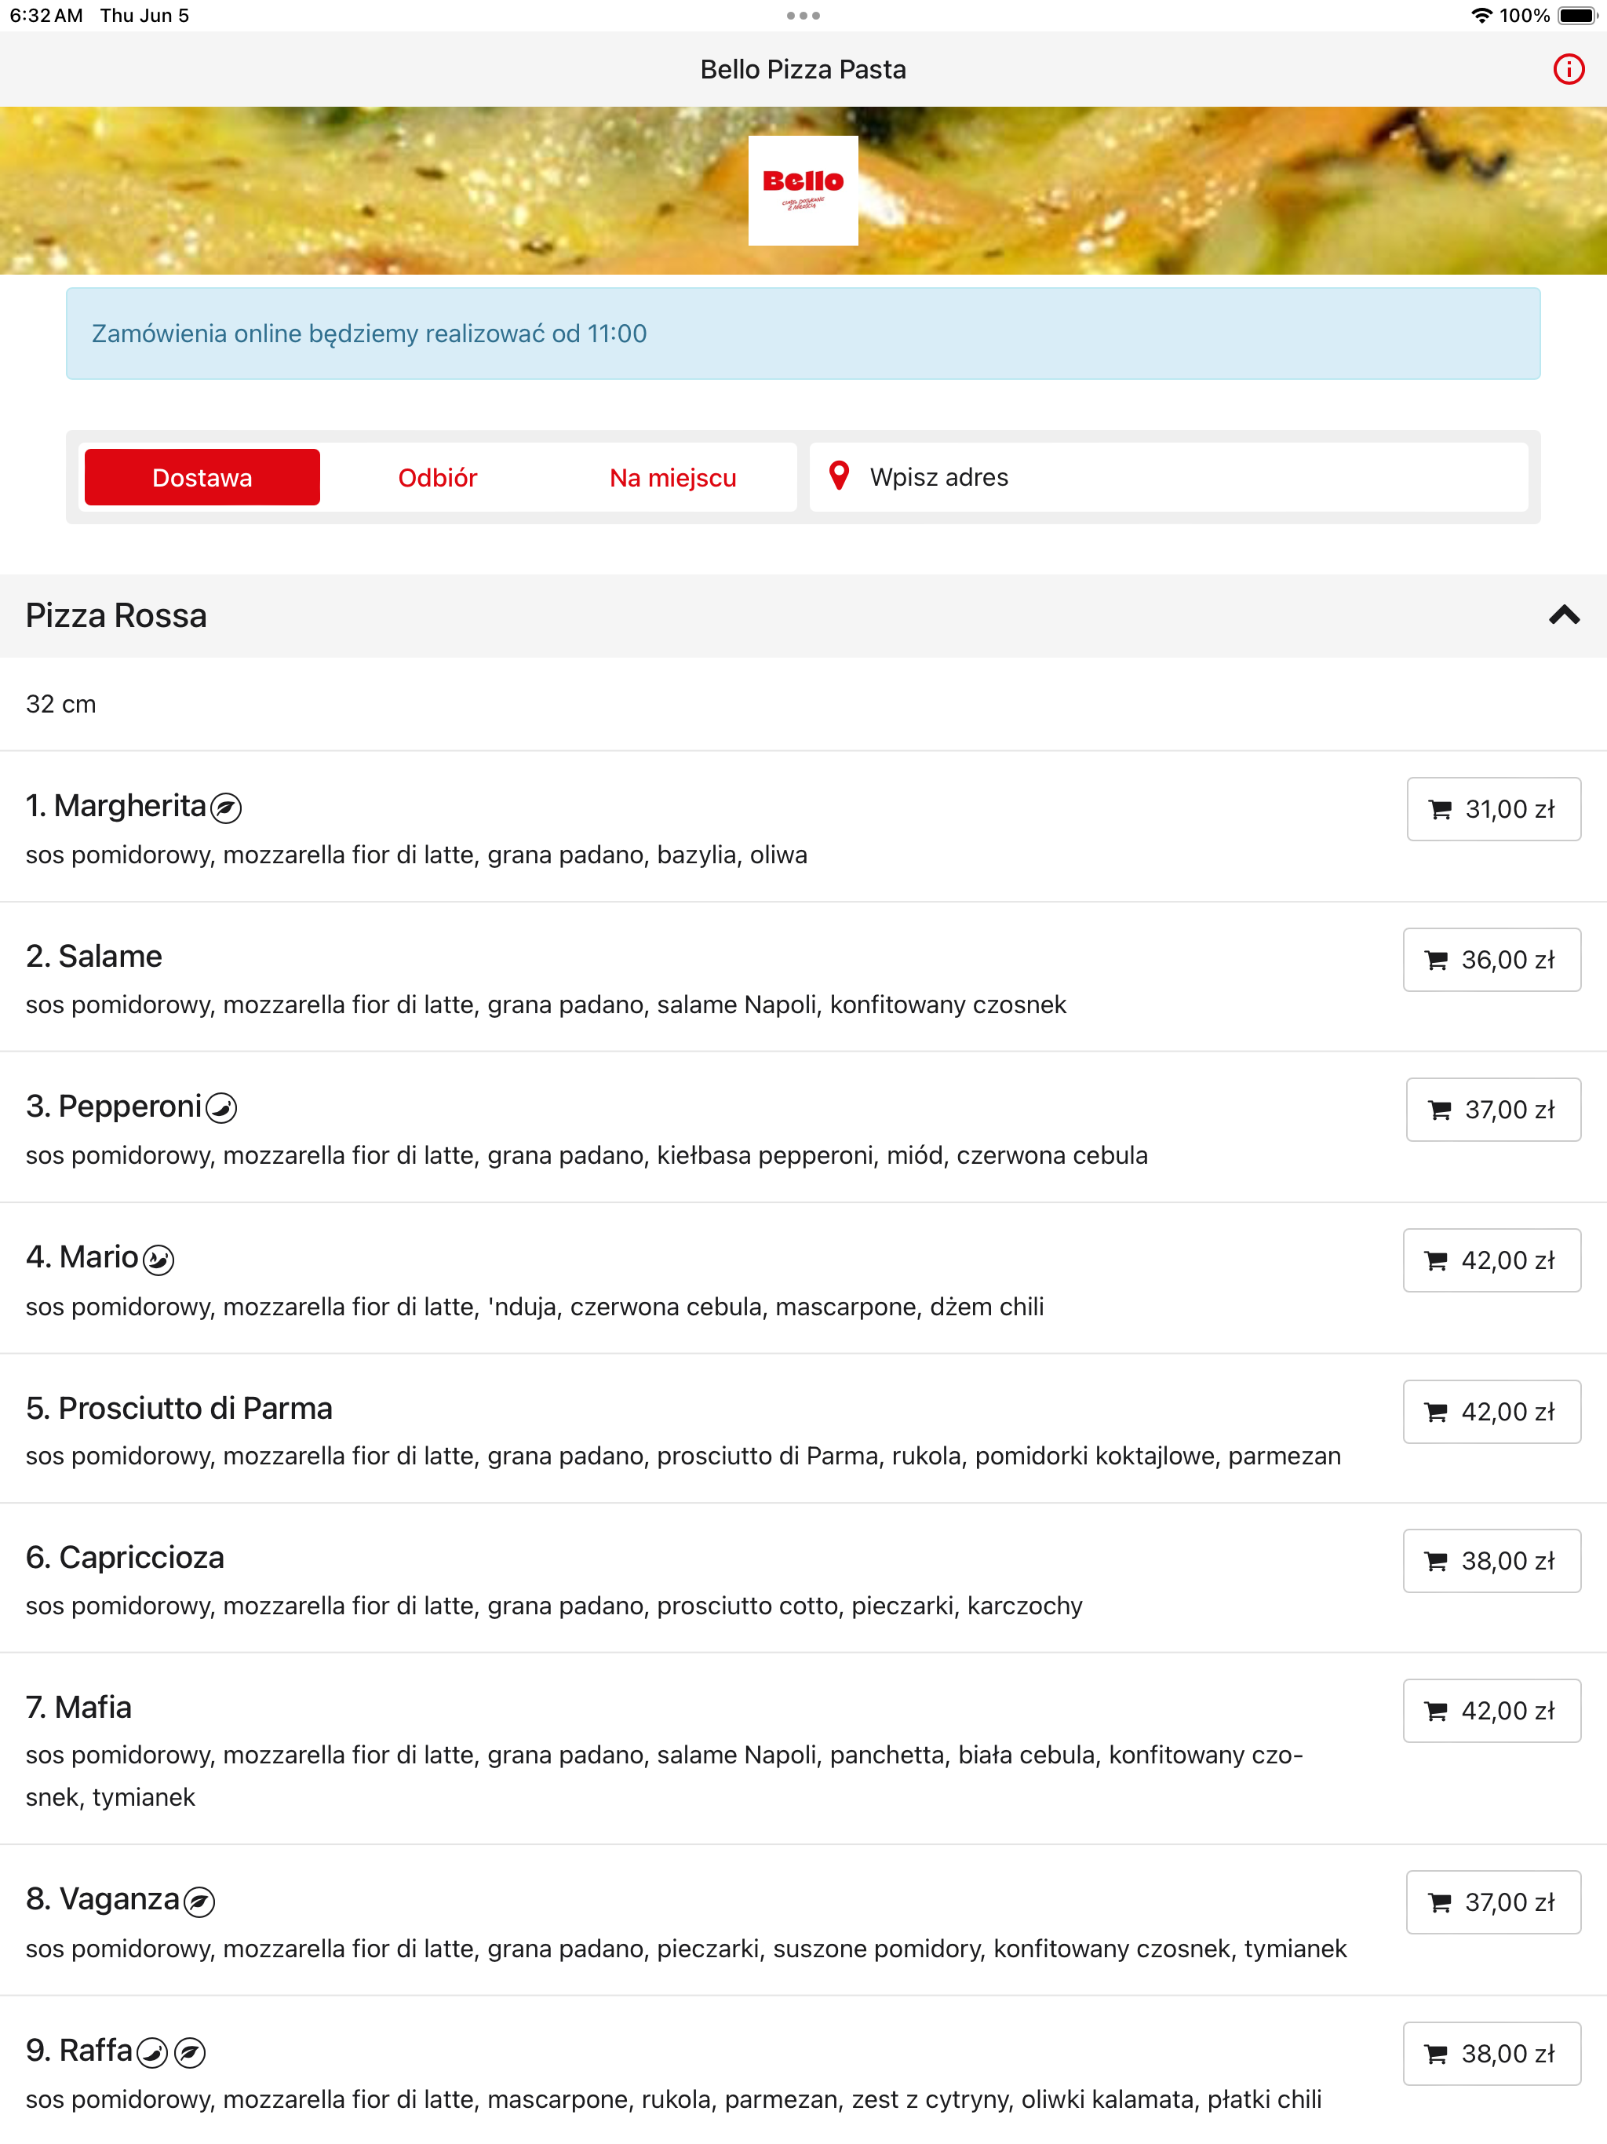Image resolution: width=1607 pixels, height=2144 pixels.
Task: Tap the 6:32 AM clock
Action: (x=46, y=16)
